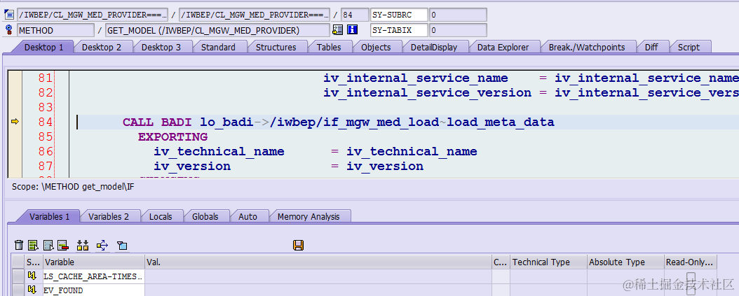Click line number 81 in the code editor

[x=45, y=78]
